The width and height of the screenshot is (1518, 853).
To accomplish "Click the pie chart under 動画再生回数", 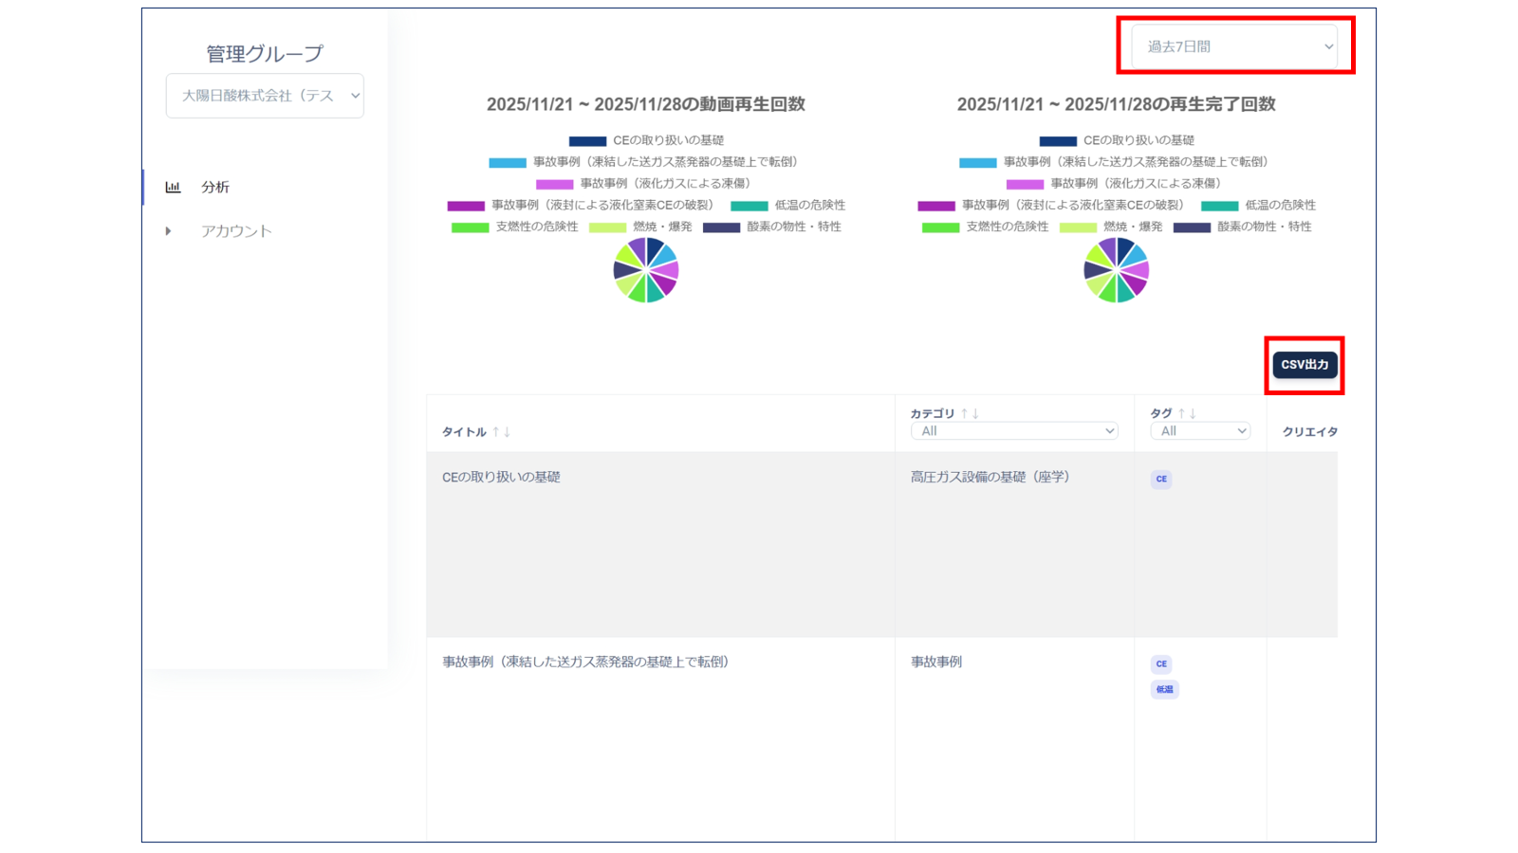I will point(646,270).
